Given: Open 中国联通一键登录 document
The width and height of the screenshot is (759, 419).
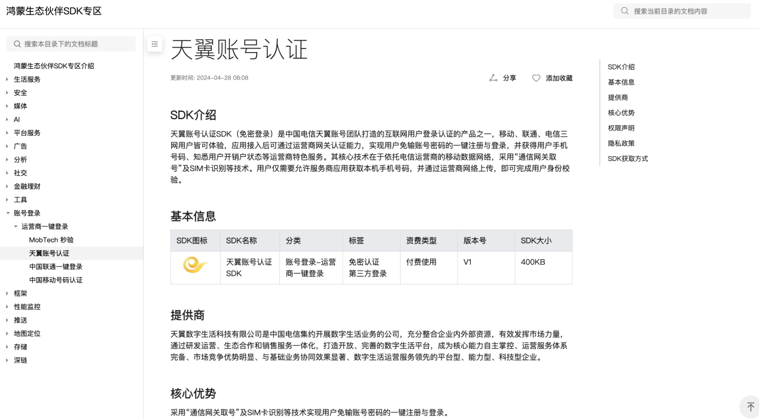Looking at the screenshot, I should click(56, 266).
